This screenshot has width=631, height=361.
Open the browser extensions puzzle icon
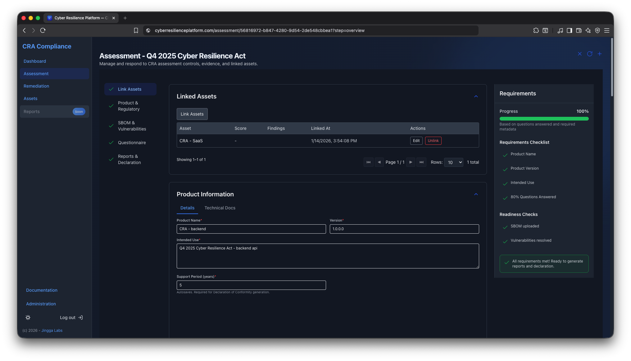coord(536,30)
